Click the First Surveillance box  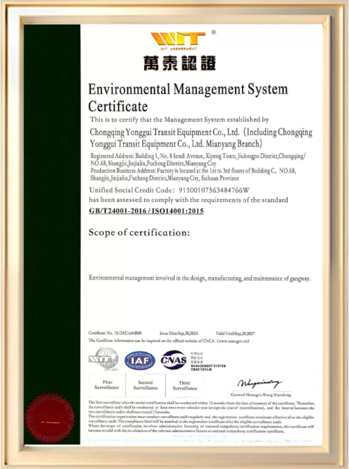coord(107,385)
